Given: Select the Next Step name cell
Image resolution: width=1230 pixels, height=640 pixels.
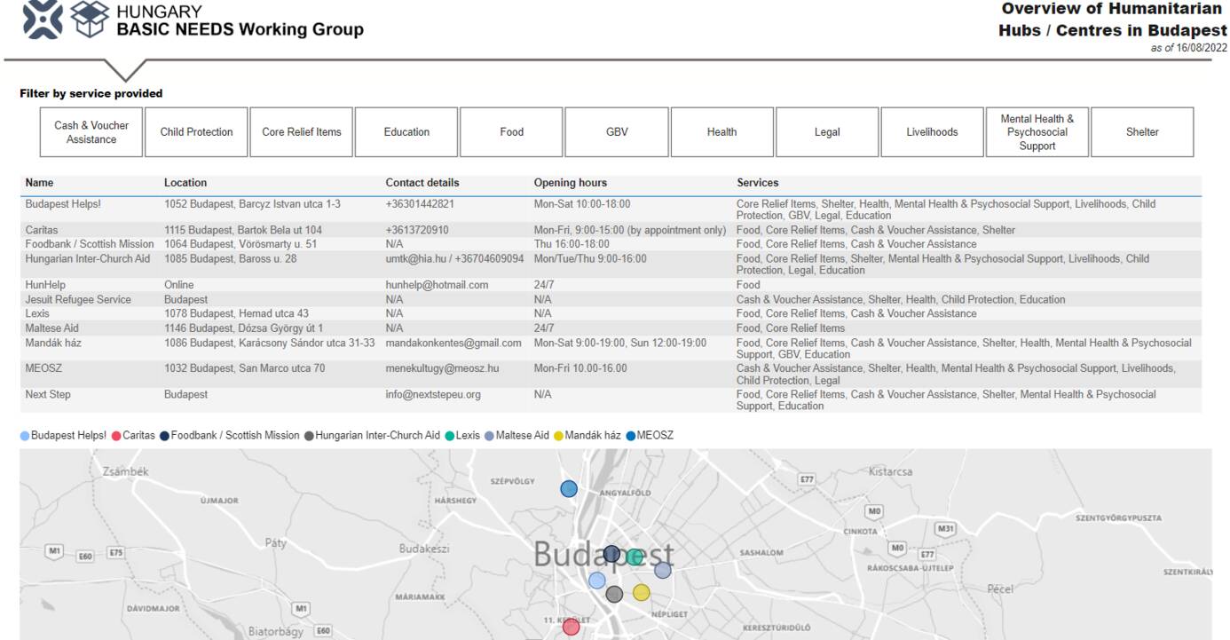Looking at the screenshot, I should (x=48, y=394).
